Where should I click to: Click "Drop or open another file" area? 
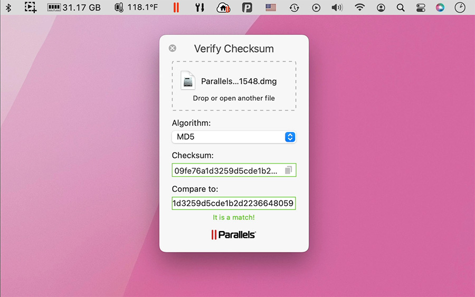point(234,98)
